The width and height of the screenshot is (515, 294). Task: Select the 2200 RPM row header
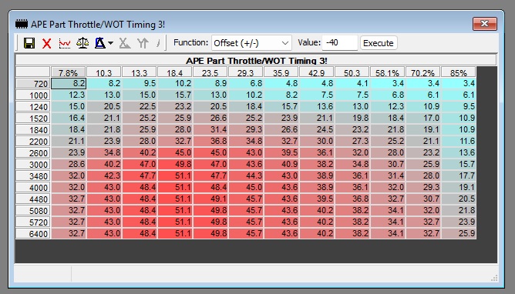click(33, 142)
